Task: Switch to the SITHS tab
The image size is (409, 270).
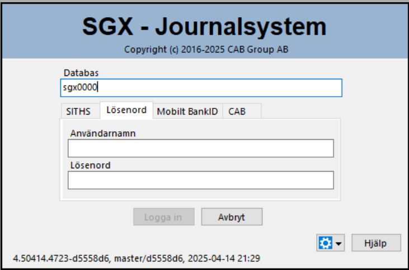Action: pyautogui.click(x=80, y=111)
